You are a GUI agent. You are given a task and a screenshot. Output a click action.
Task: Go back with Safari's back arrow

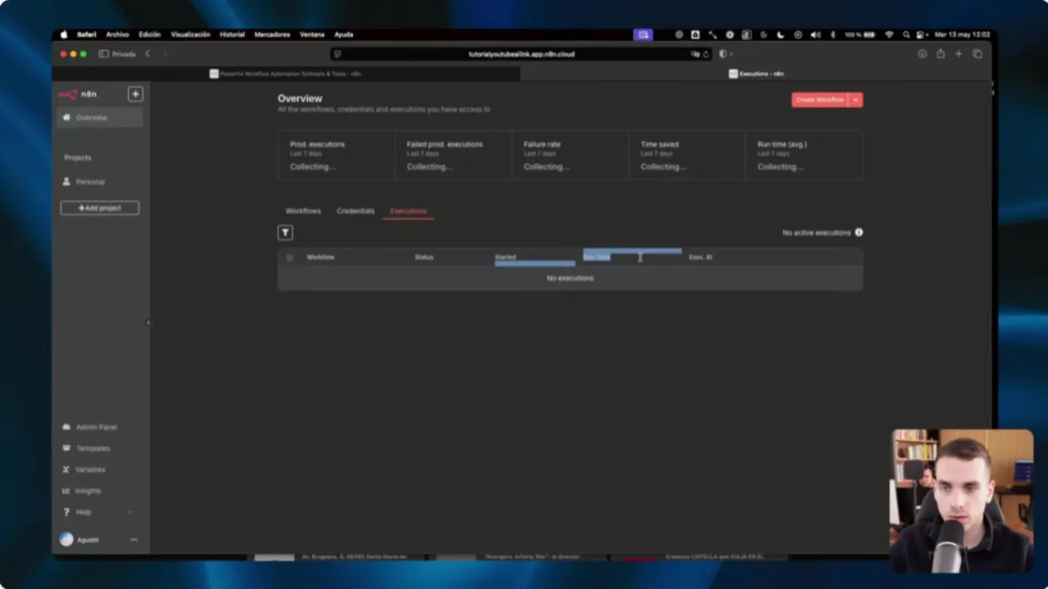point(147,54)
